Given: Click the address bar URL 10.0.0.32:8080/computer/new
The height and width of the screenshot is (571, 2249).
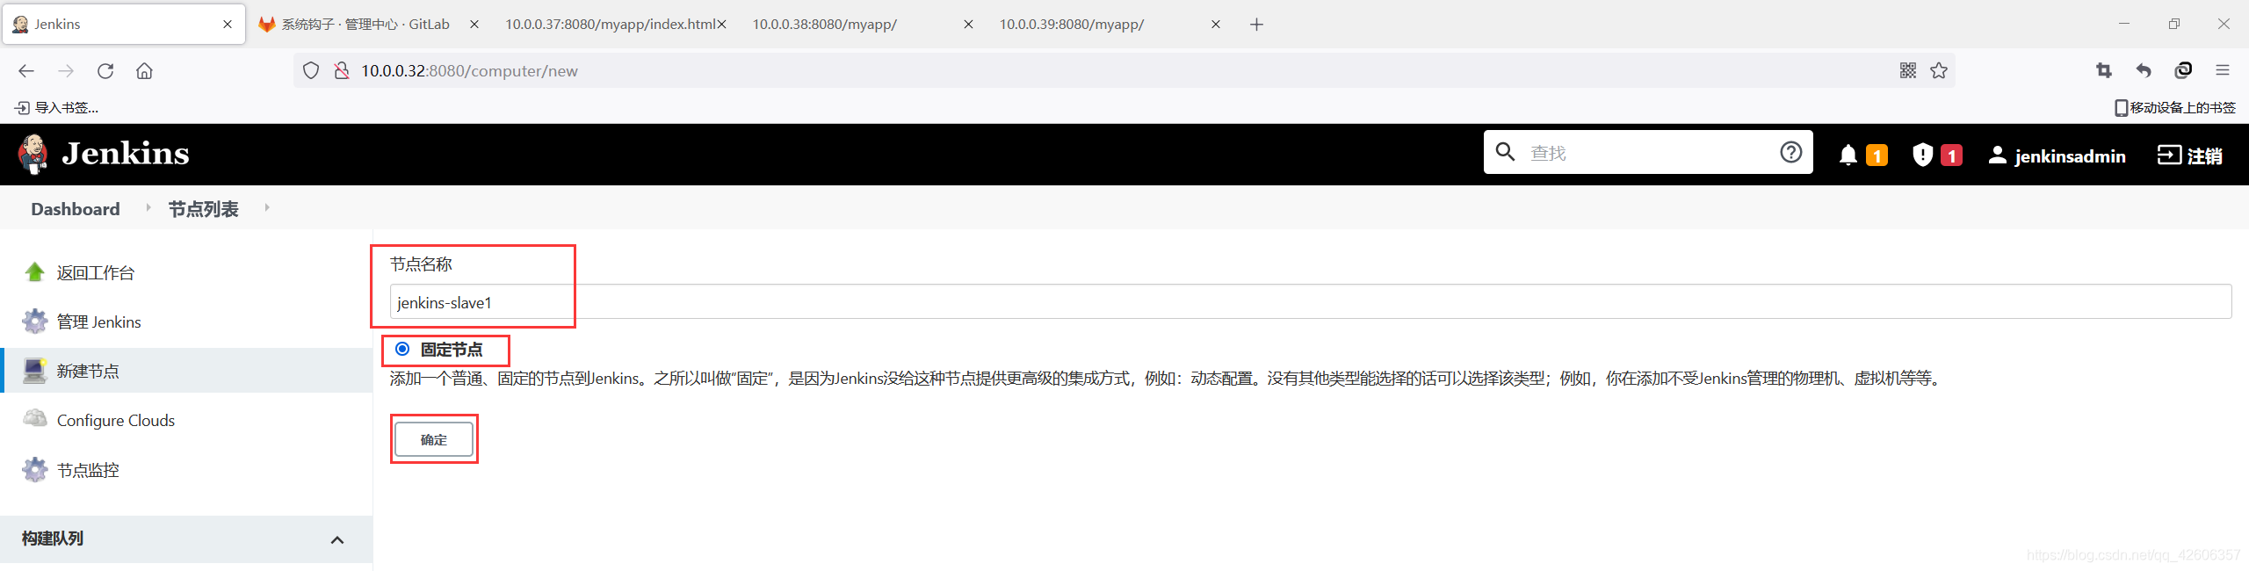Looking at the screenshot, I should (x=469, y=71).
